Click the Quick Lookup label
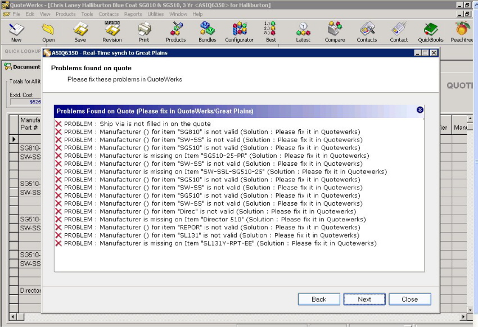The image size is (478, 327). (x=22, y=51)
